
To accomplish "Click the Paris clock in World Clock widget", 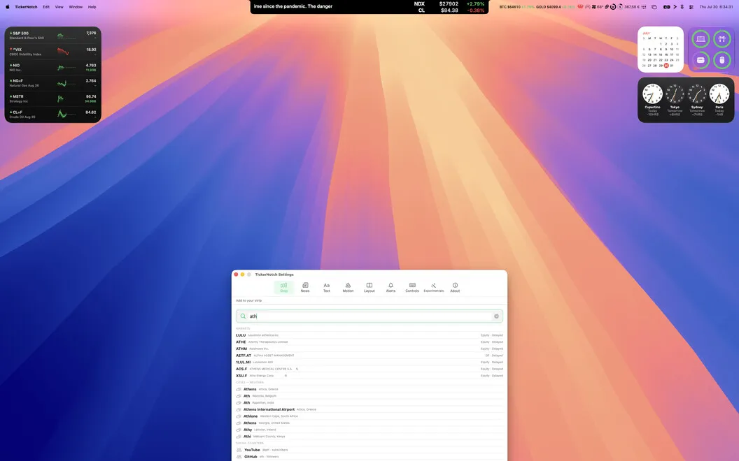I will [x=719, y=94].
